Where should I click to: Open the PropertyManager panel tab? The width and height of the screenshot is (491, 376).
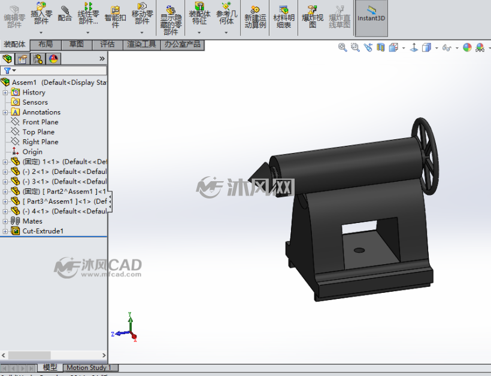(22, 59)
